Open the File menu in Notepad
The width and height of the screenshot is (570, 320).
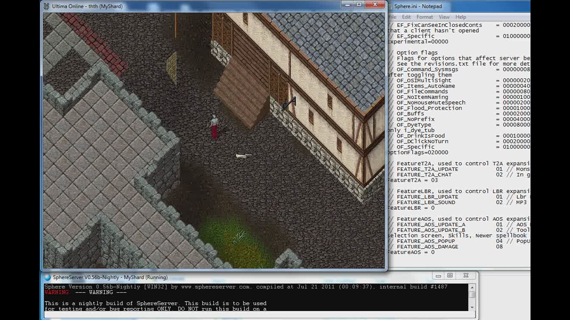coord(392,17)
